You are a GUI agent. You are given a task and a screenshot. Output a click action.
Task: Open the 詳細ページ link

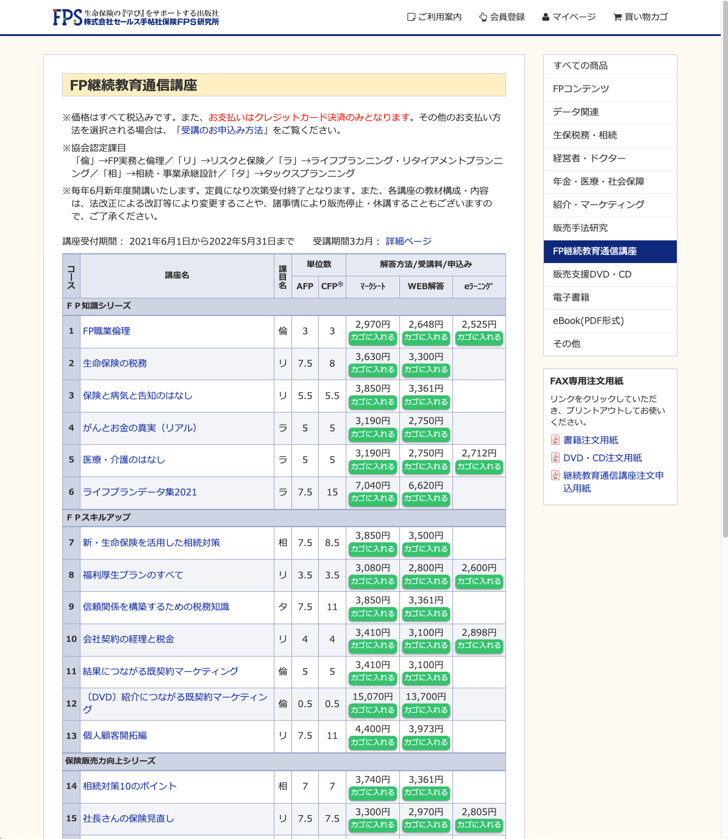click(x=408, y=241)
